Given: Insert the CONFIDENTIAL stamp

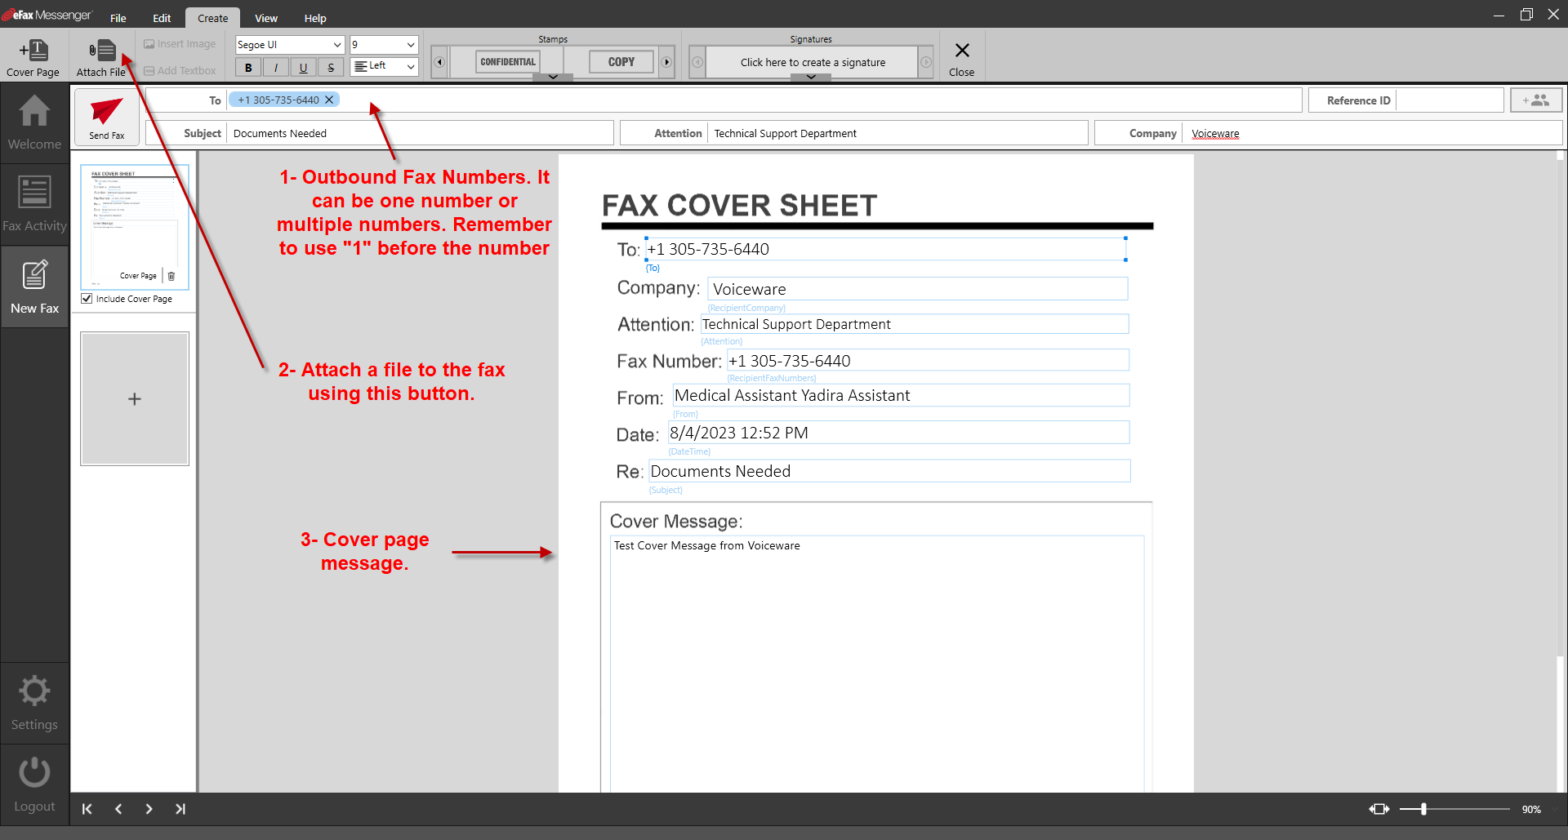Looking at the screenshot, I should (508, 62).
